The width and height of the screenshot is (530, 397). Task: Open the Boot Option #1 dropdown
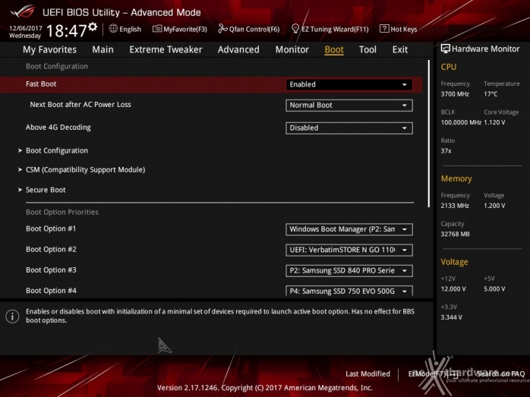[x=349, y=229]
